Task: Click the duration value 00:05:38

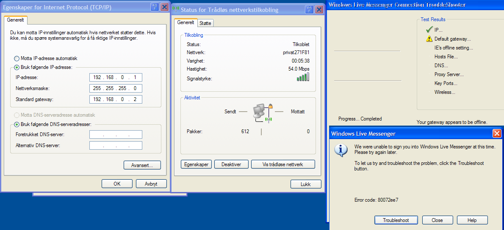Action: pyautogui.click(x=301, y=60)
